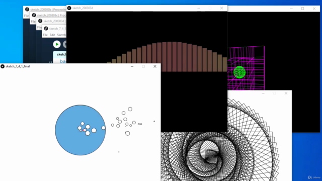Image resolution: width=322 pixels, height=181 pixels.
Task: Minimize the sketch_7_4_1_final window
Action: coord(132,66)
